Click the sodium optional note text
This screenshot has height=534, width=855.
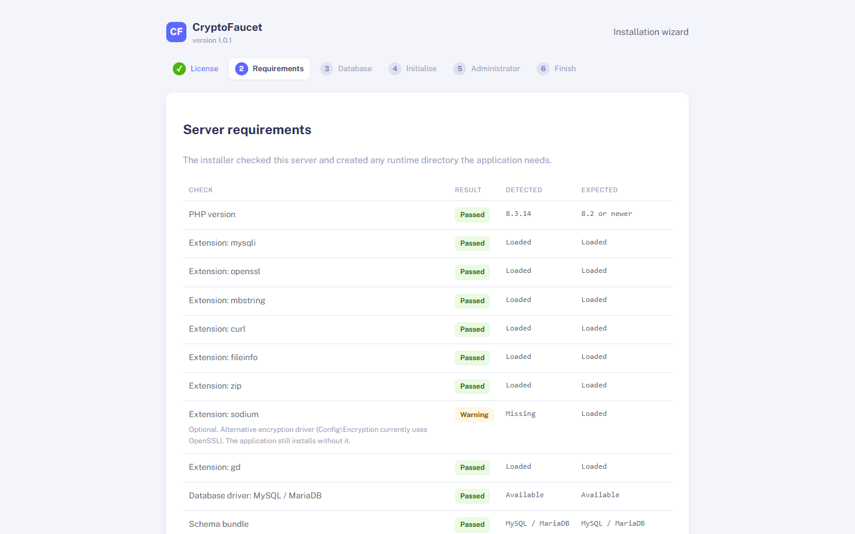tap(308, 435)
